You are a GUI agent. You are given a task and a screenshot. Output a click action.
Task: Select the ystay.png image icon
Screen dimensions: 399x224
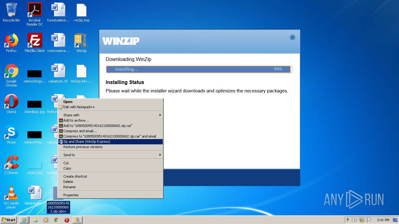pyautogui.click(x=35, y=168)
